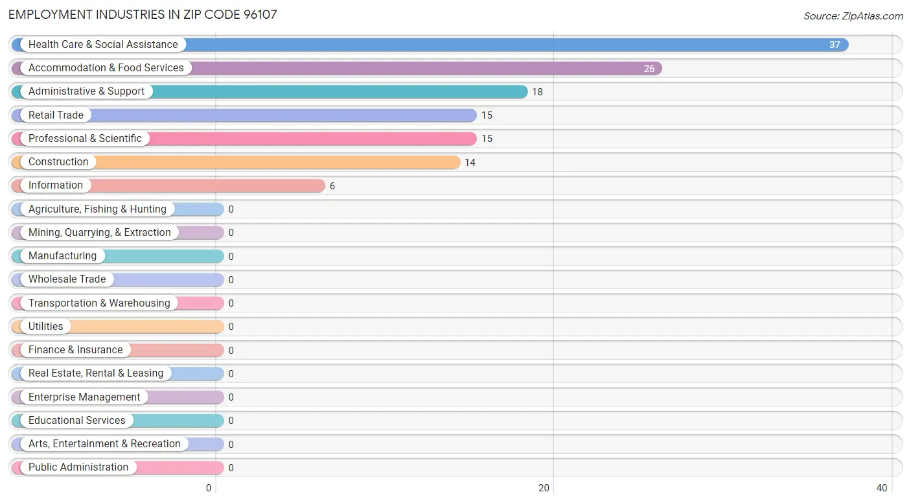
Task: Click the Wholesale Trade label
Action: [x=67, y=279]
